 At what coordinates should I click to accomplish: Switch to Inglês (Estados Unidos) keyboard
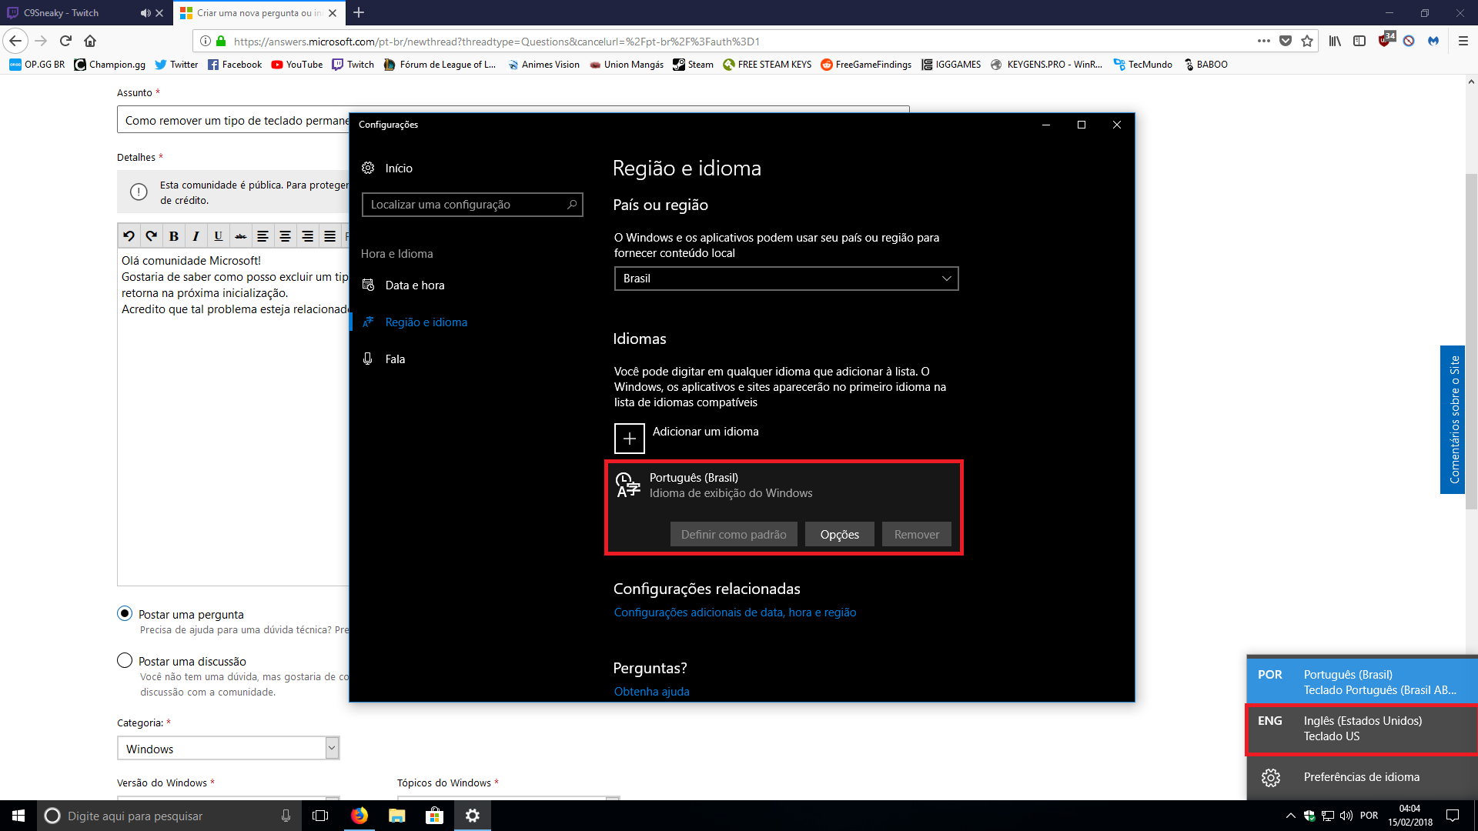(x=1361, y=729)
